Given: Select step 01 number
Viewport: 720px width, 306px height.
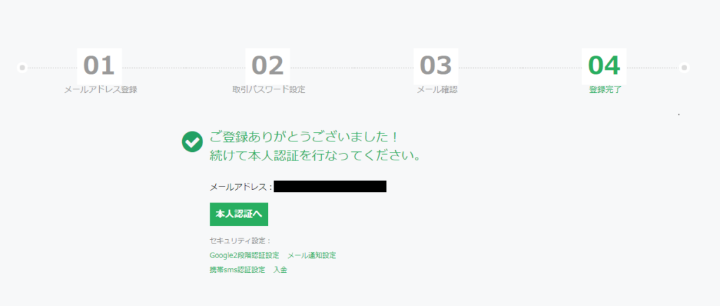Looking at the screenshot, I should [x=98, y=65].
